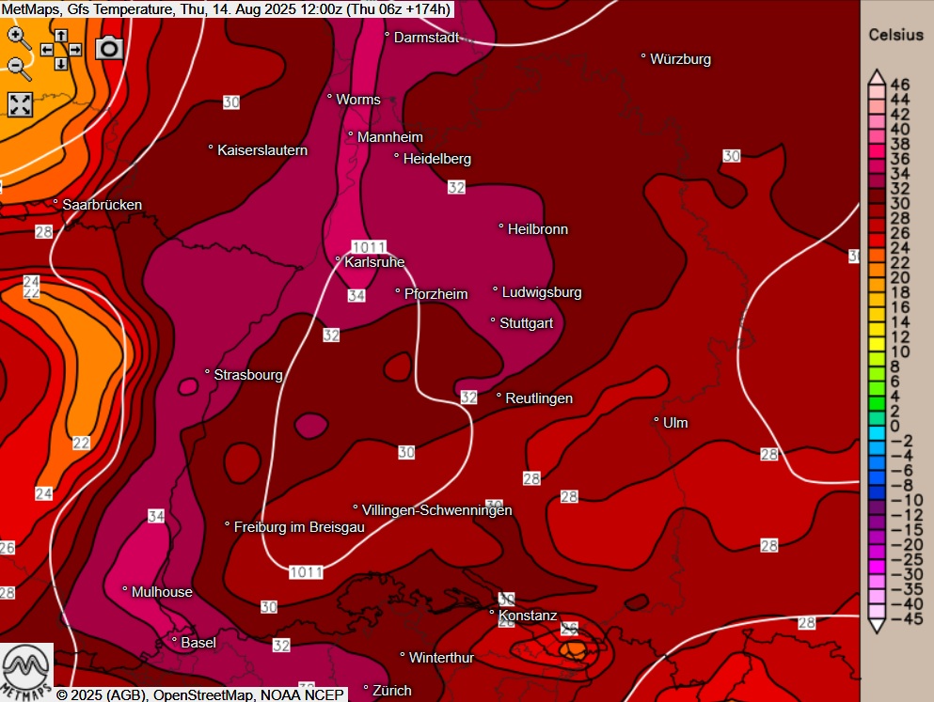Select the blue legend swatch beside -8

coord(875,485)
